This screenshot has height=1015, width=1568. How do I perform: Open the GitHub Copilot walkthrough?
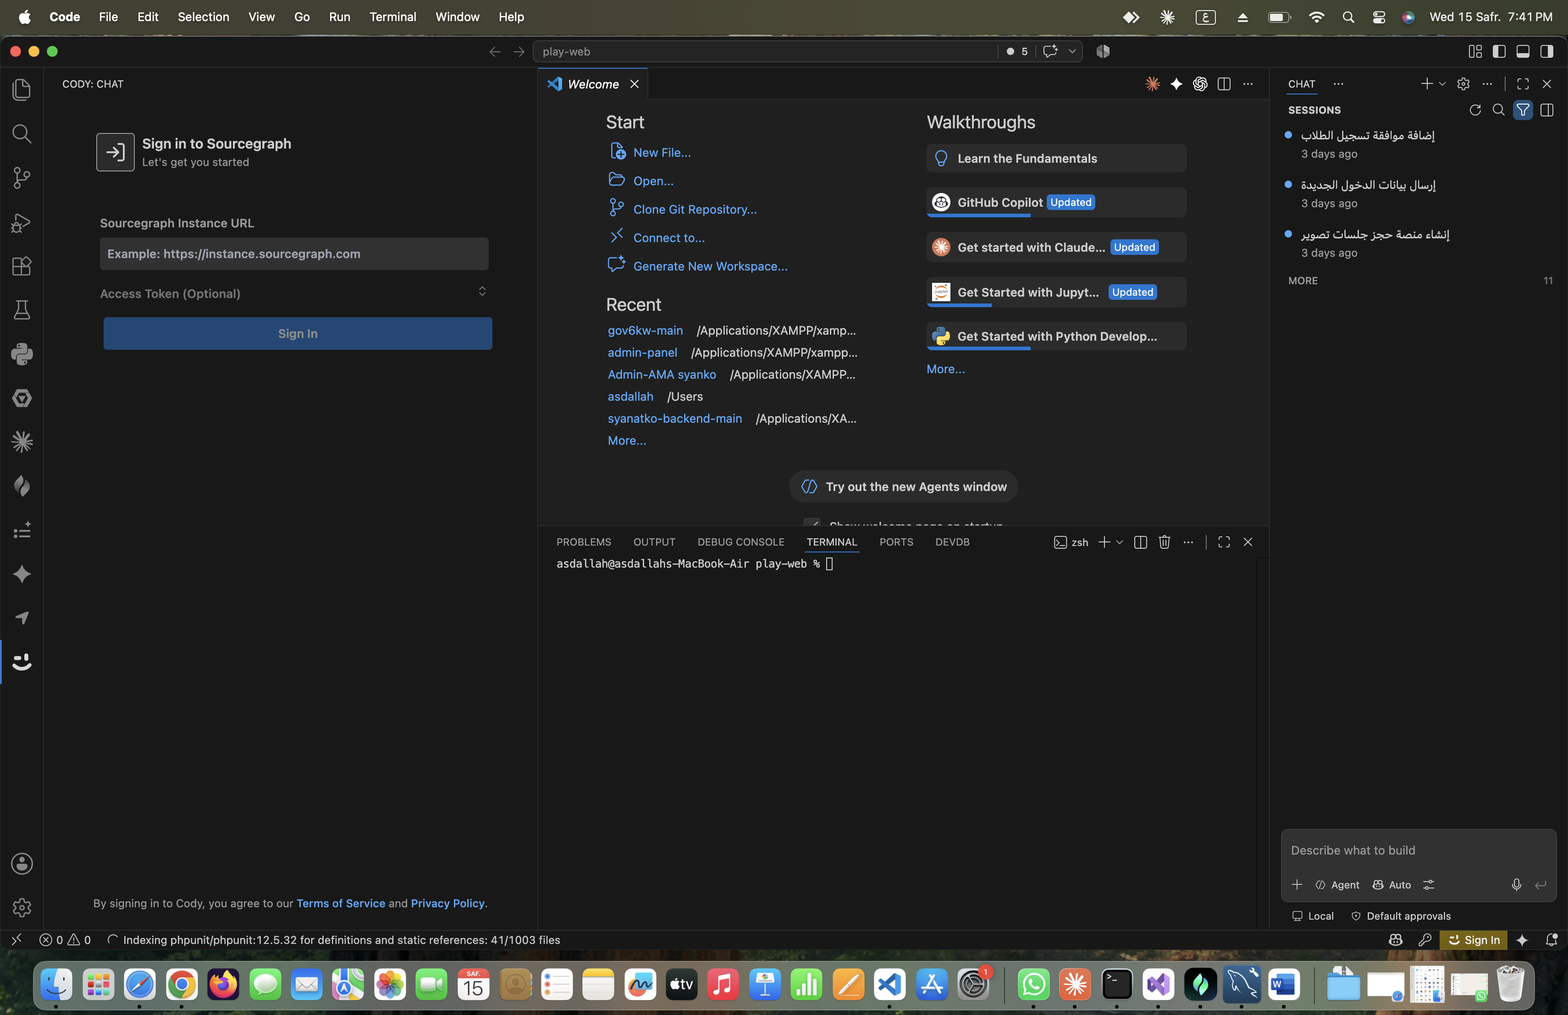tap(1056, 202)
